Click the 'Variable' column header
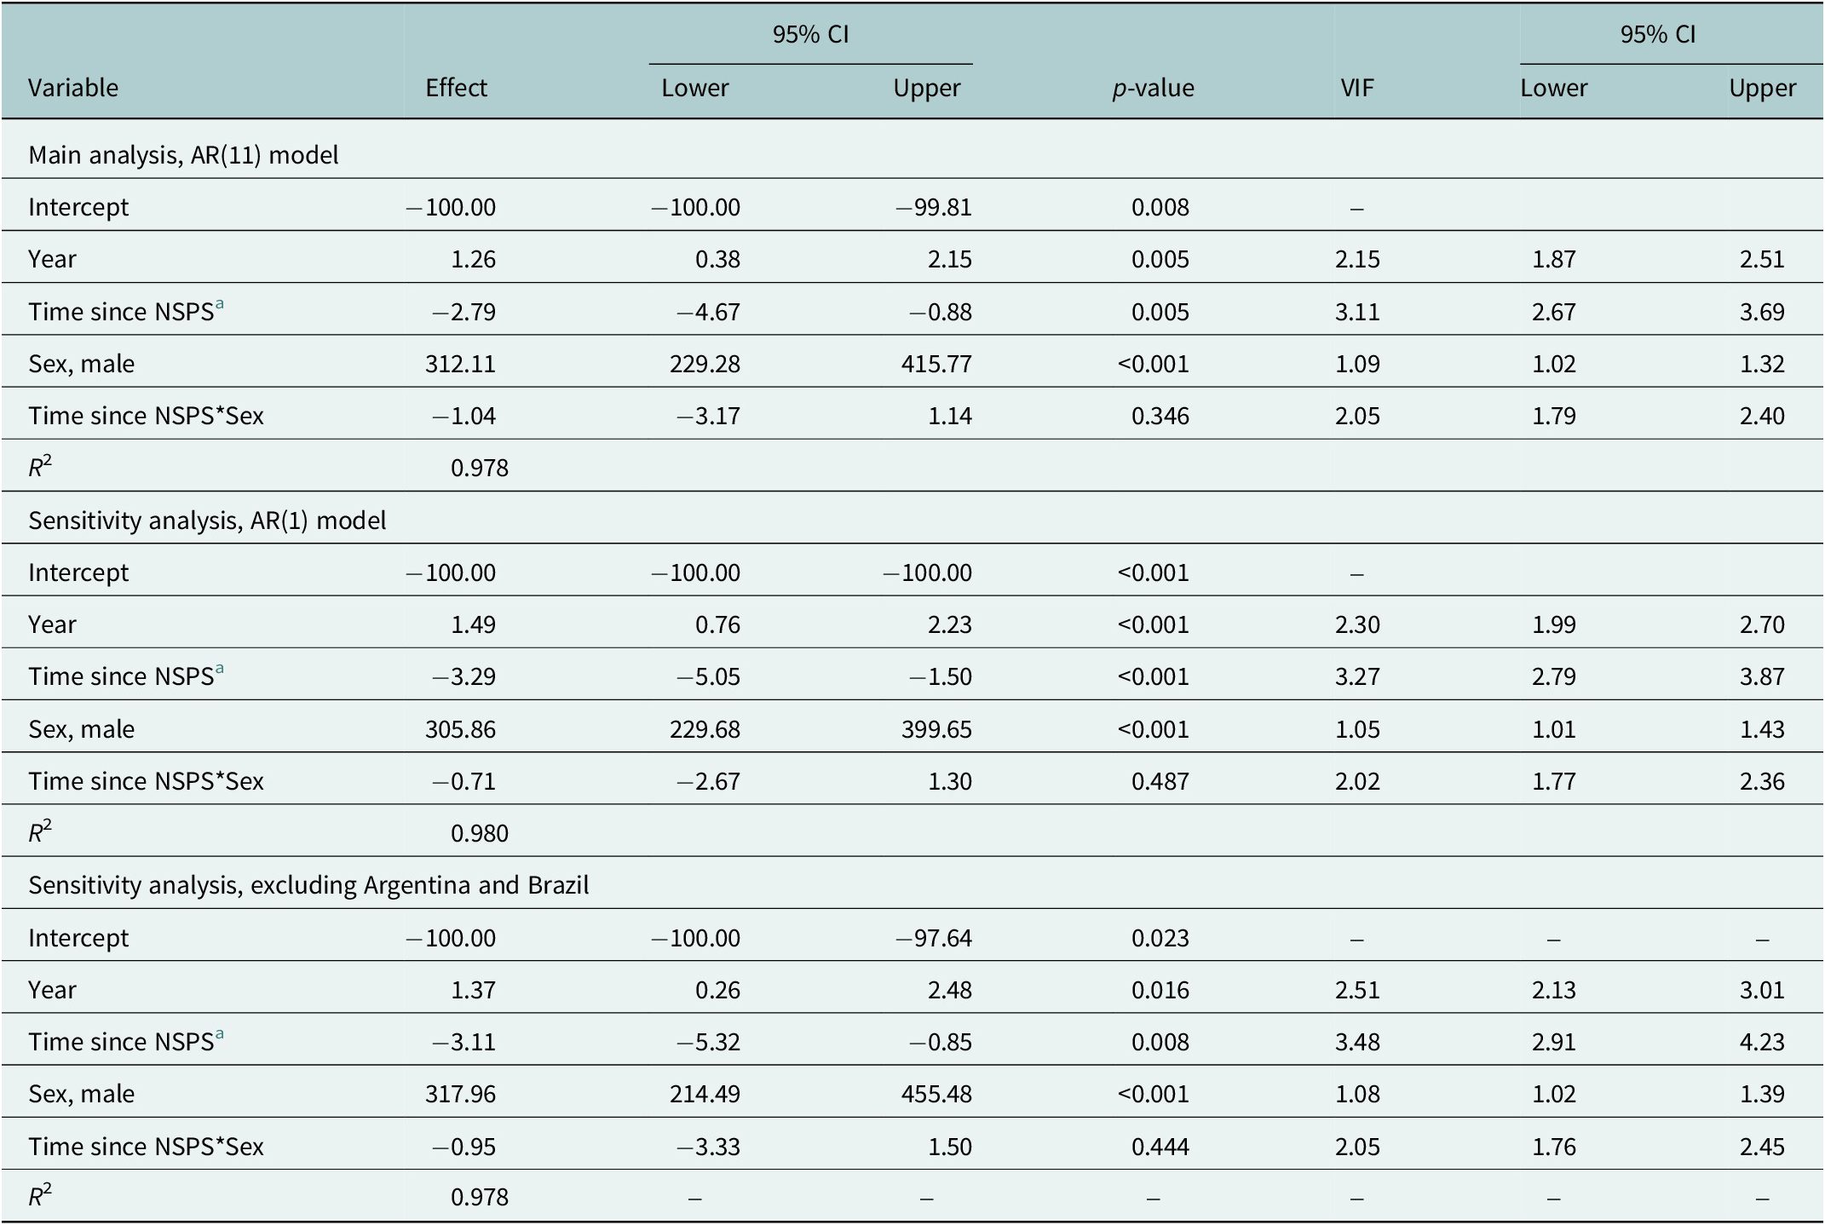 (x=73, y=88)
